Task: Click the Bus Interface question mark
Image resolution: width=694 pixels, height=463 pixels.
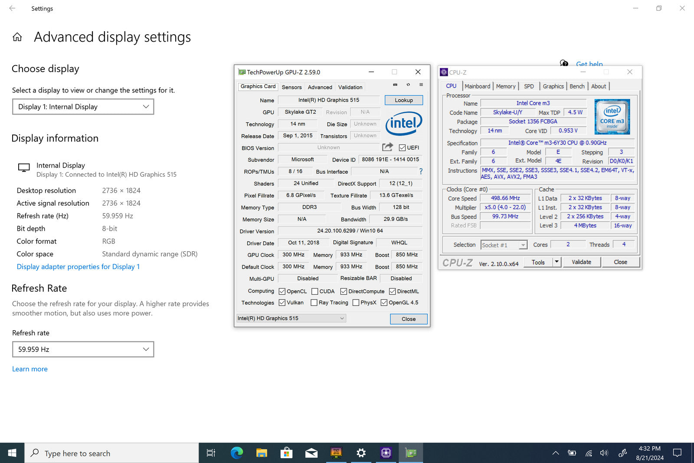Action: coord(421,171)
